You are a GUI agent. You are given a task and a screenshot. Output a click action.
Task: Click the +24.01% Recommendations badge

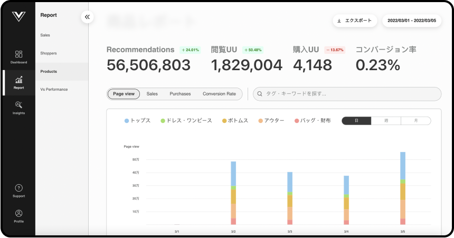(190, 50)
